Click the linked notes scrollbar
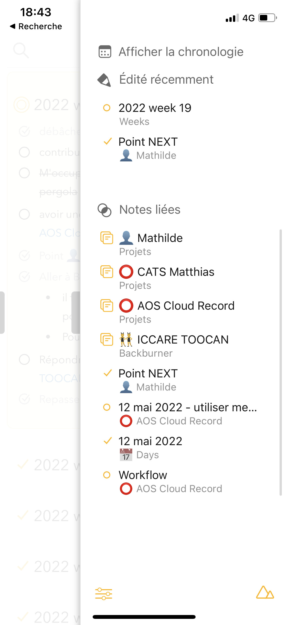The image size is (288, 625). point(281,363)
